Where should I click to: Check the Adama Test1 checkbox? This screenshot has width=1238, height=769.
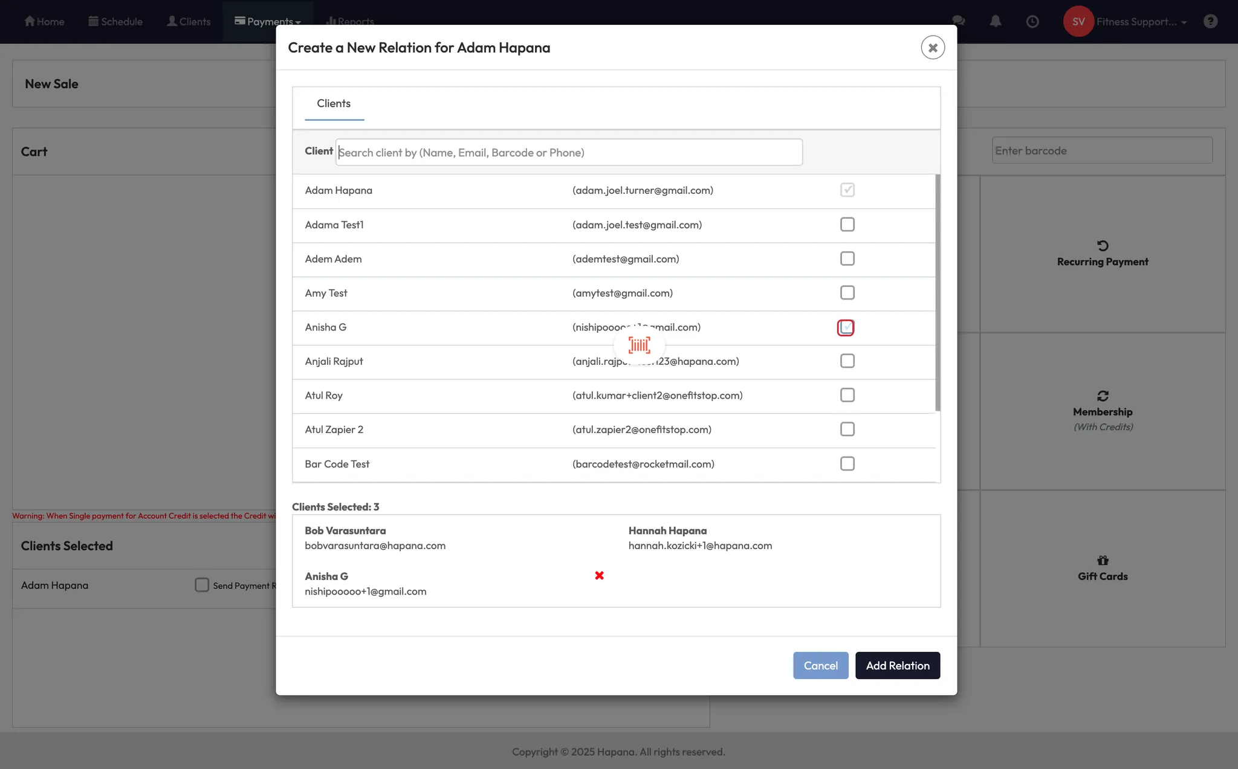(x=847, y=225)
